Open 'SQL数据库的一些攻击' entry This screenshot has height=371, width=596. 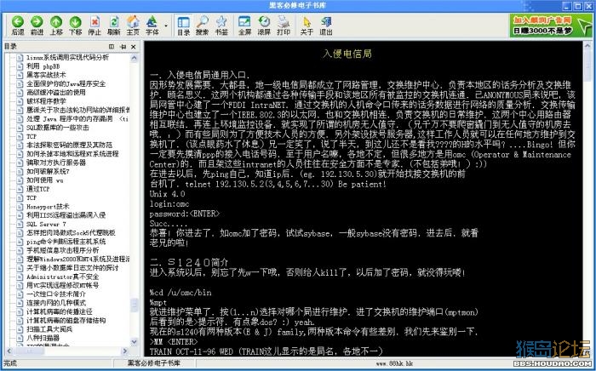click(x=57, y=127)
